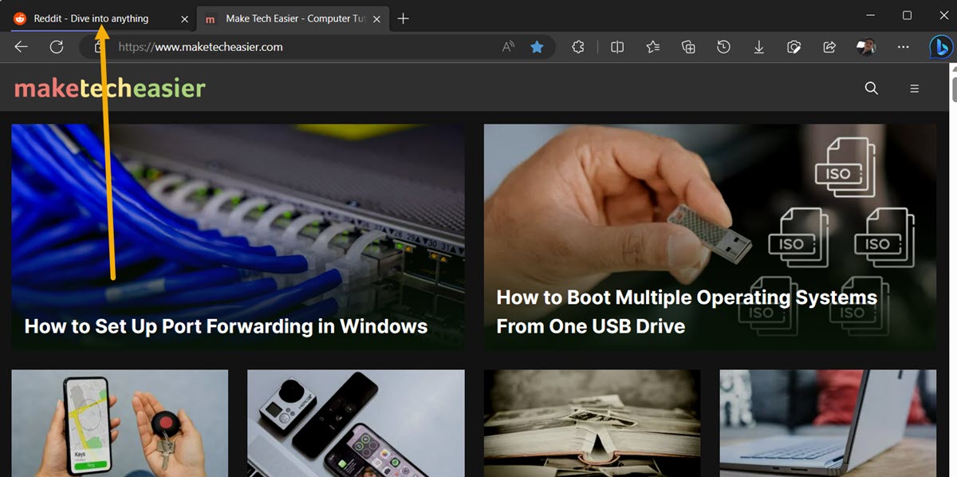Open the browser profile avatar menu
Viewport: 957px width, 477px height.
coord(865,47)
